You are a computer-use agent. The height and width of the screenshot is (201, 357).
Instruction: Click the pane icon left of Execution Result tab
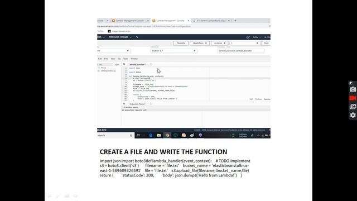coord(124,104)
